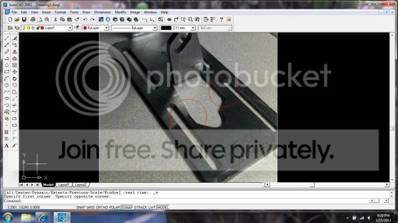Select the Trim tool
This screenshot has height=223, width=398.
14,105
